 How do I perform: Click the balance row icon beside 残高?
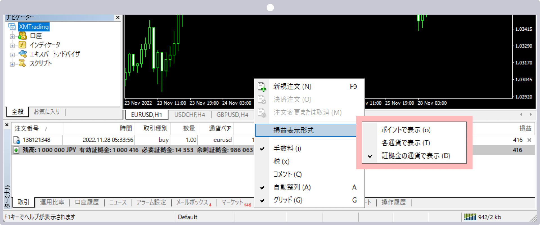pos(16,150)
